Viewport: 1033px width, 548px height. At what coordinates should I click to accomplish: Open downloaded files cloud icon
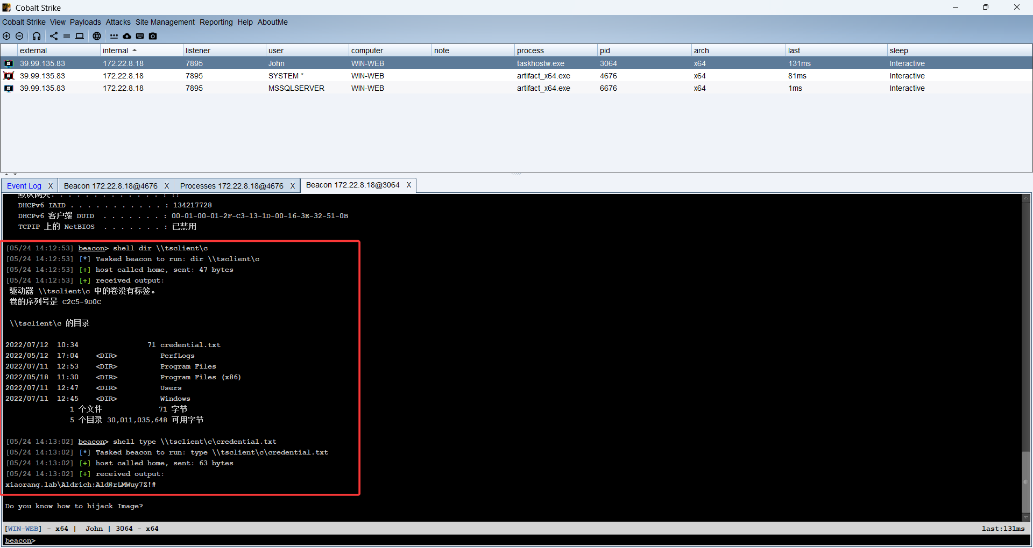pos(127,36)
